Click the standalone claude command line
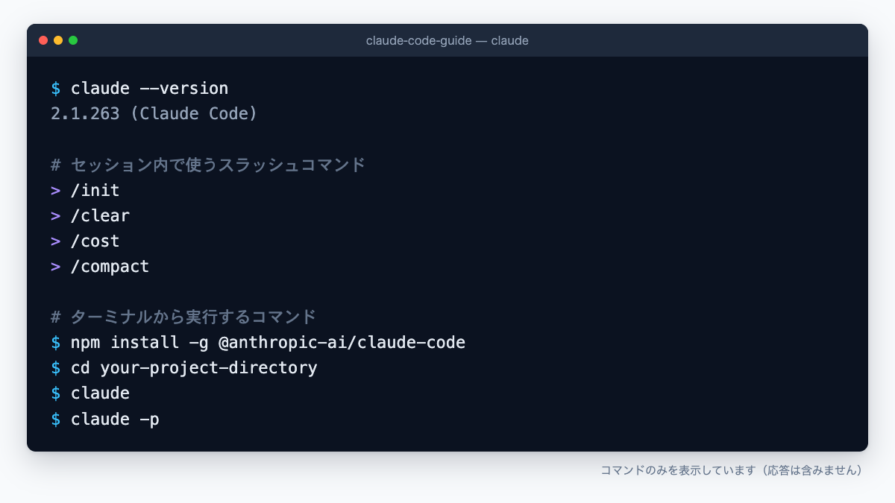The width and height of the screenshot is (895, 503). point(90,393)
